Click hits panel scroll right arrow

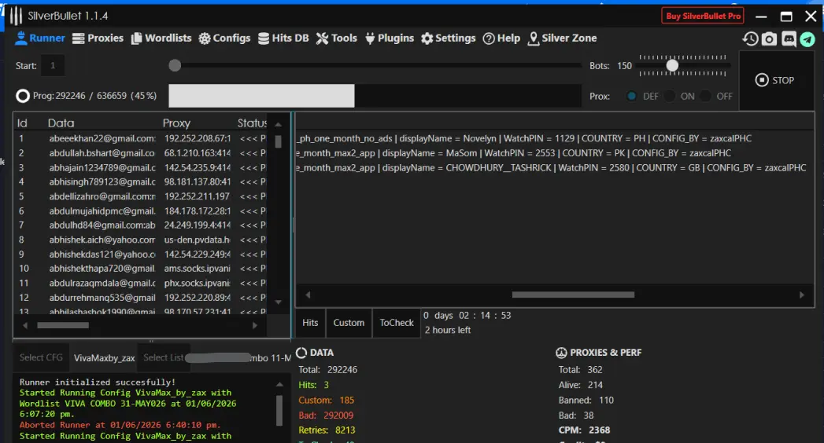click(x=801, y=295)
